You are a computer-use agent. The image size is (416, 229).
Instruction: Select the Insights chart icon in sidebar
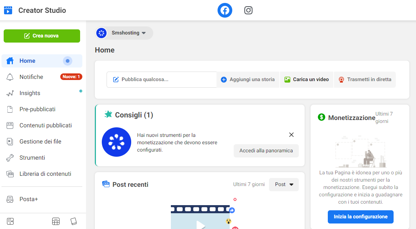point(11,93)
